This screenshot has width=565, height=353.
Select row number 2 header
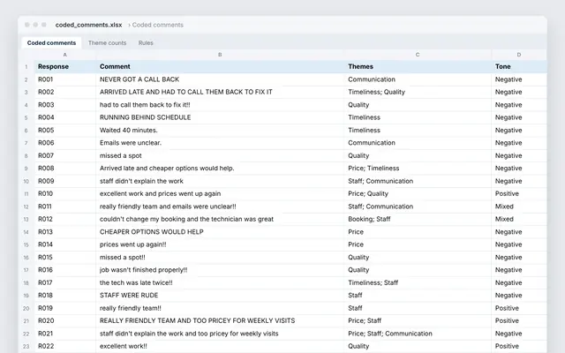click(26, 79)
